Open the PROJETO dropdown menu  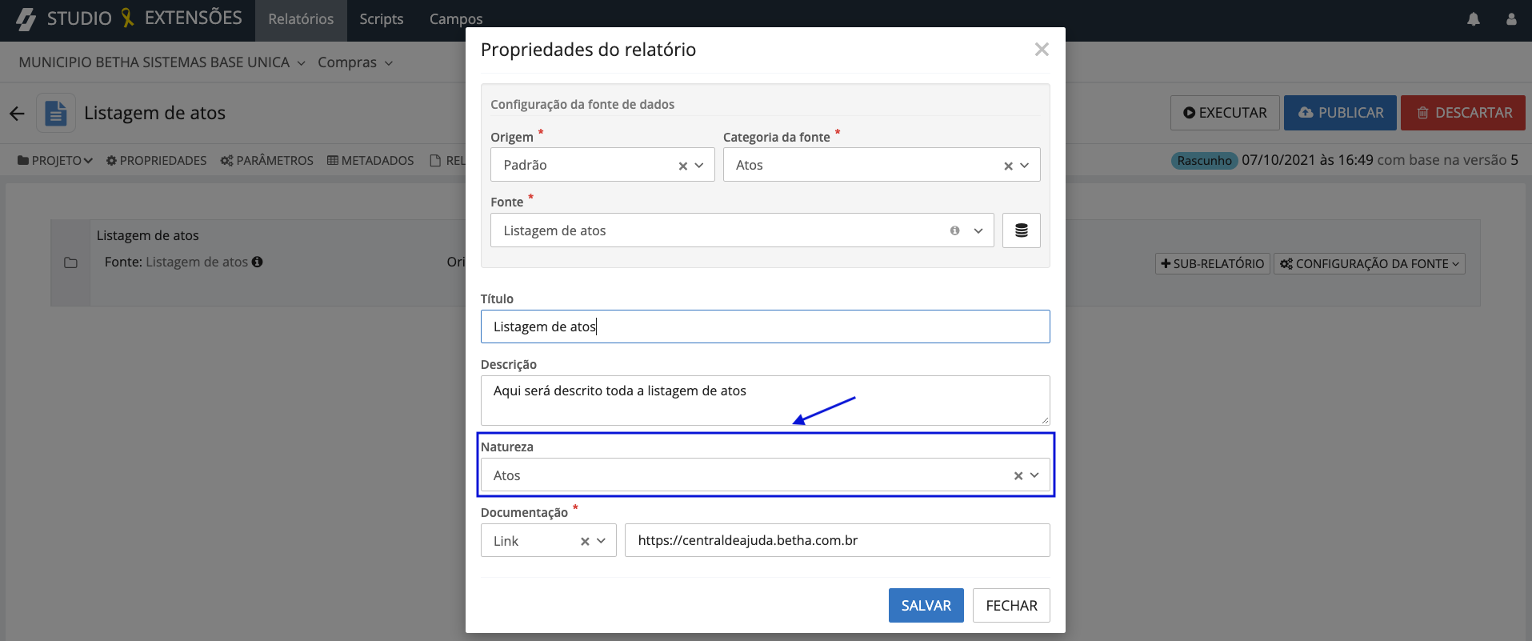(55, 161)
